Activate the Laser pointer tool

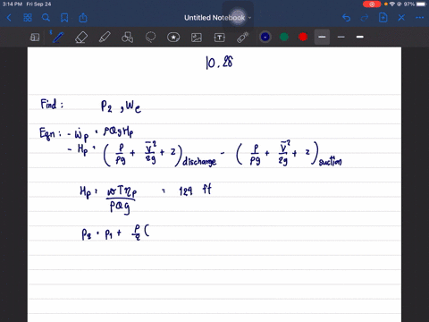243,38
